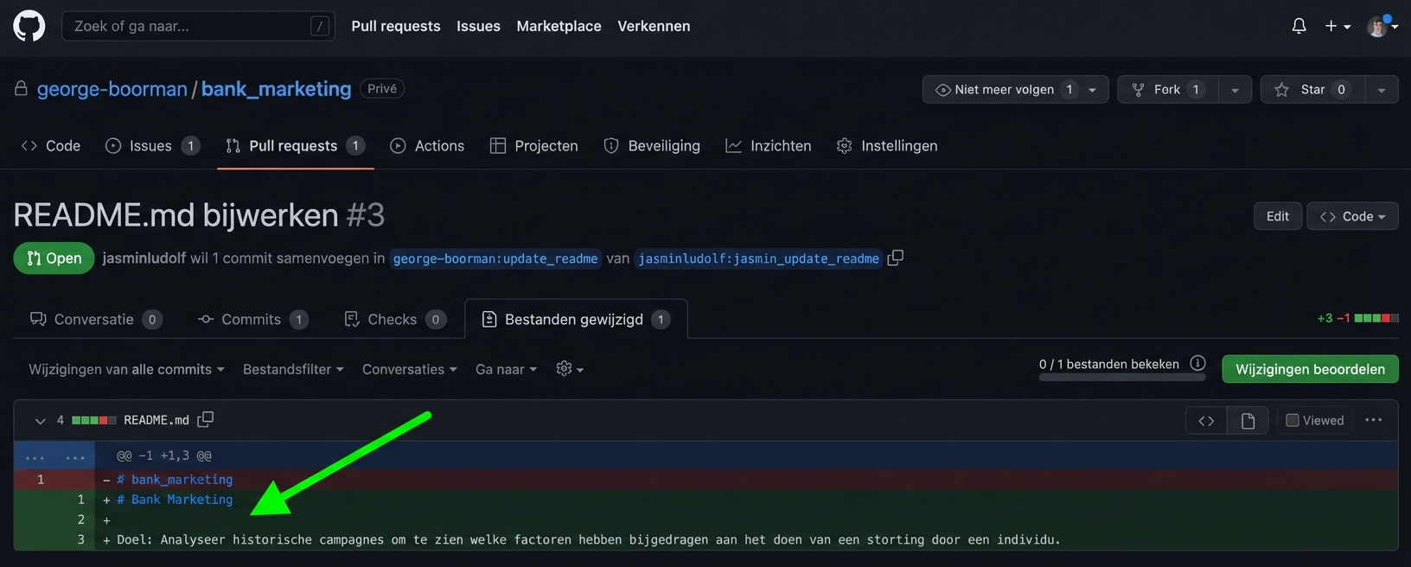Switch to the Conversatie tab

pyautogui.click(x=94, y=319)
